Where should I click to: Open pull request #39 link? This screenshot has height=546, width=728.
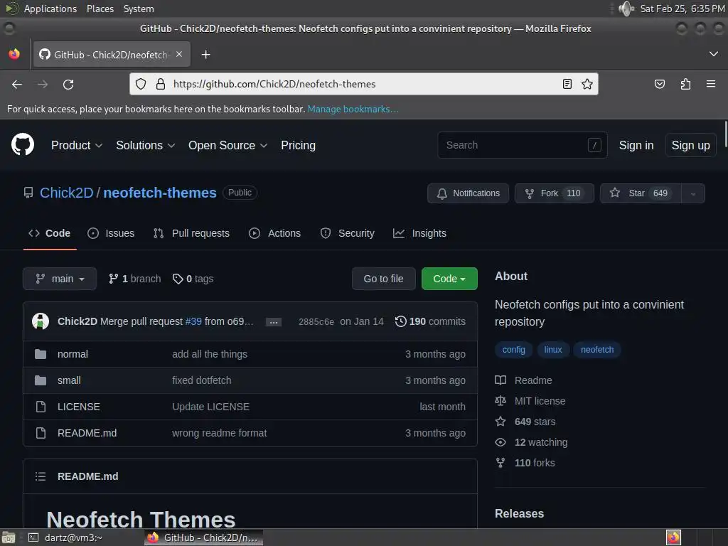193,321
